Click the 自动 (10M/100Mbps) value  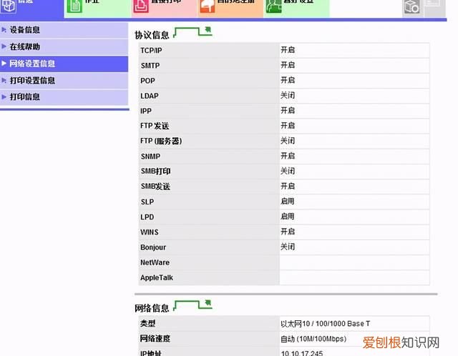coord(313,339)
